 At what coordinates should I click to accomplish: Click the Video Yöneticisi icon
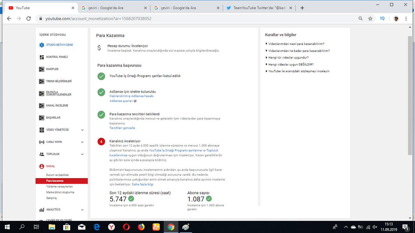coord(41,130)
